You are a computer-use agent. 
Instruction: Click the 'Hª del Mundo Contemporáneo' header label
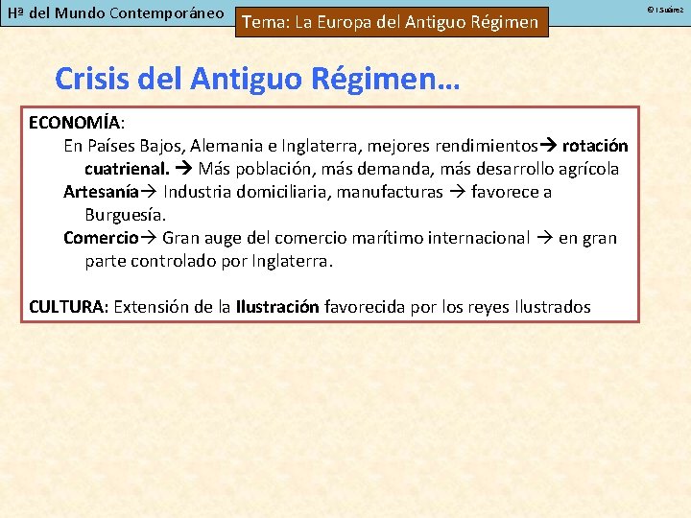(116, 13)
